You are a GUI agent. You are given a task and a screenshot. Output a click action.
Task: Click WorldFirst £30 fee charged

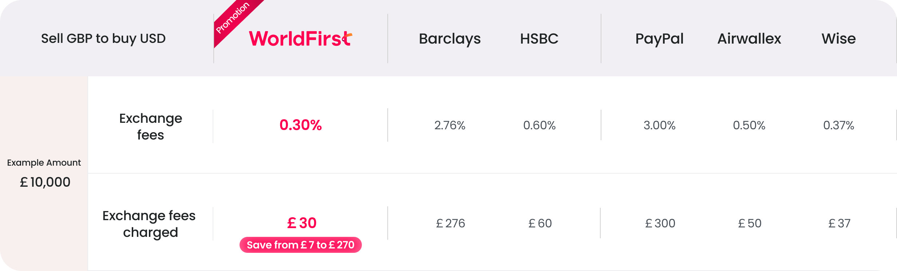(301, 223)
